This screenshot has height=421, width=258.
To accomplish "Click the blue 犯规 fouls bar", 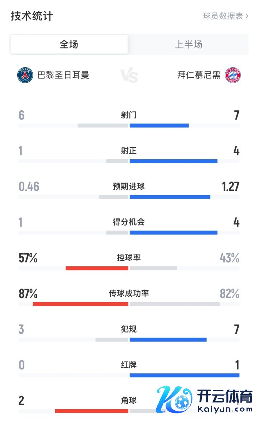I will coord(168,339).
